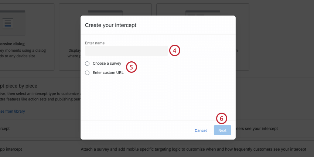
Task: Click the piece by piece section heading
Action: tap(18, 86)
